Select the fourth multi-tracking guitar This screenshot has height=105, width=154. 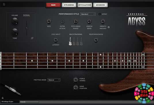(81, 41)
